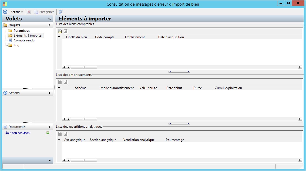Click the Nouveau document link
Viewport: 306px width, 171px height.
pyautogui.click(x=18, y=133)
